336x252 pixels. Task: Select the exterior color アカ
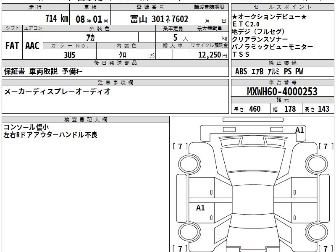pyautogui.click(x=90, y=38)
